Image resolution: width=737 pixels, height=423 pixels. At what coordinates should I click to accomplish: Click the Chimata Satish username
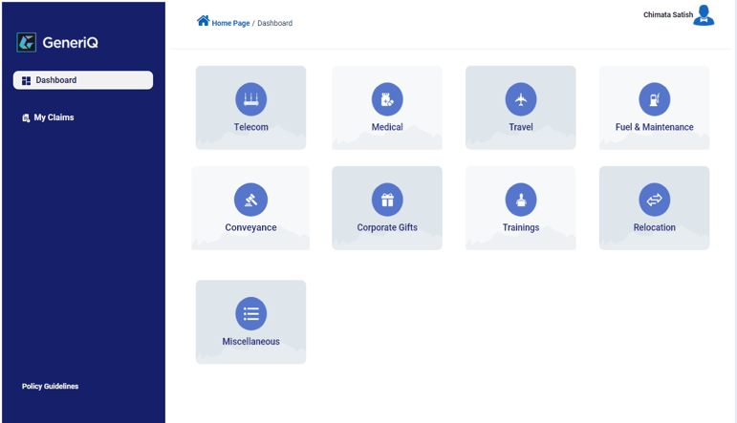(x=668, y=15)
